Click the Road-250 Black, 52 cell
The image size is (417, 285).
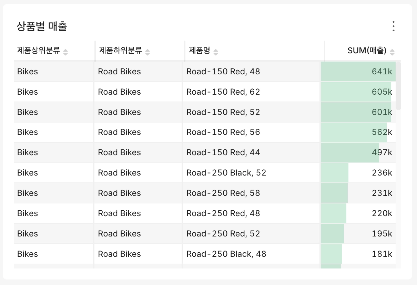coord(252,173)
